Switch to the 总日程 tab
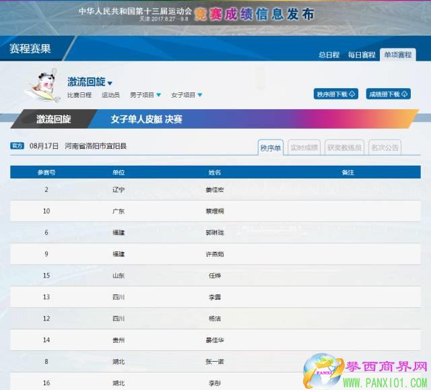Viewport: 431px width, 390px height. (329, 55)
